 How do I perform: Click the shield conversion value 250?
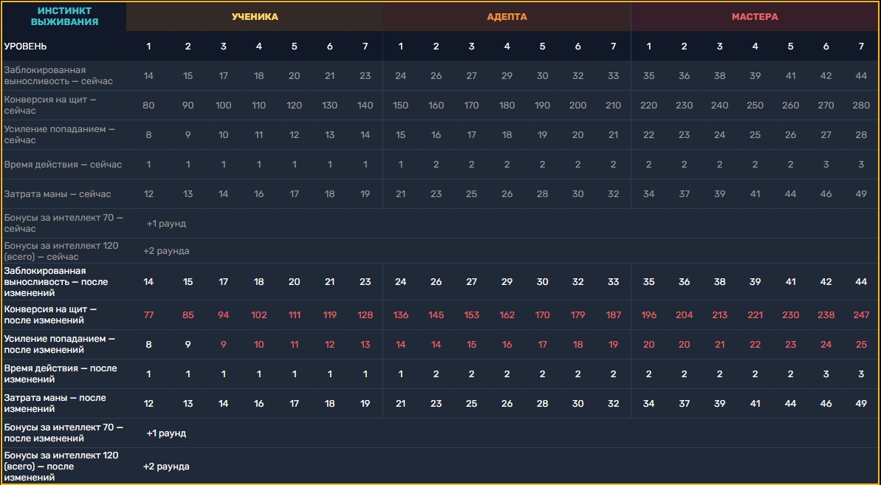point(755,106)
